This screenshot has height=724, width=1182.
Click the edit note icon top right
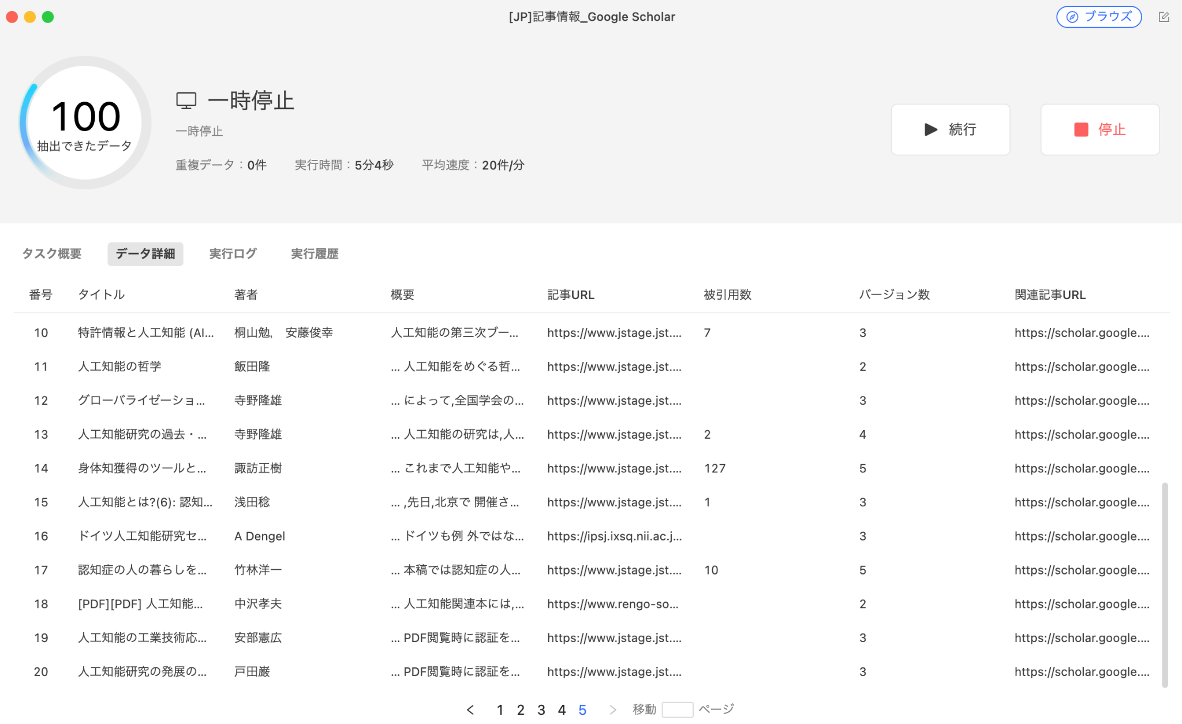coord(1164,17)
